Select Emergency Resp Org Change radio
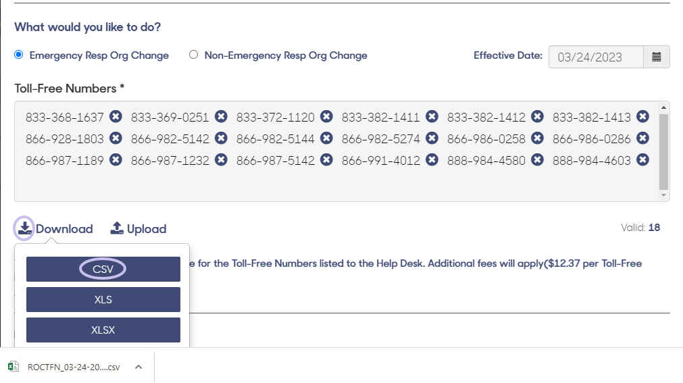Image resolution: width=683 pixels, height=383 pixels. pyautogui.click(x=19, y=55)
